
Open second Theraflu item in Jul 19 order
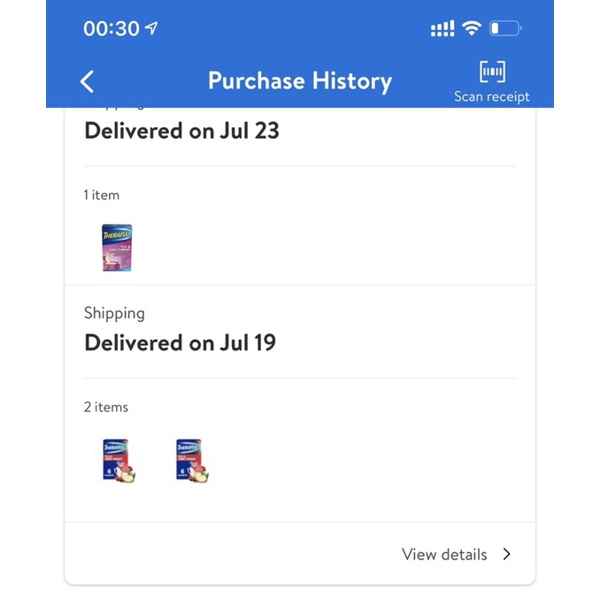click(x=192, y=460)
